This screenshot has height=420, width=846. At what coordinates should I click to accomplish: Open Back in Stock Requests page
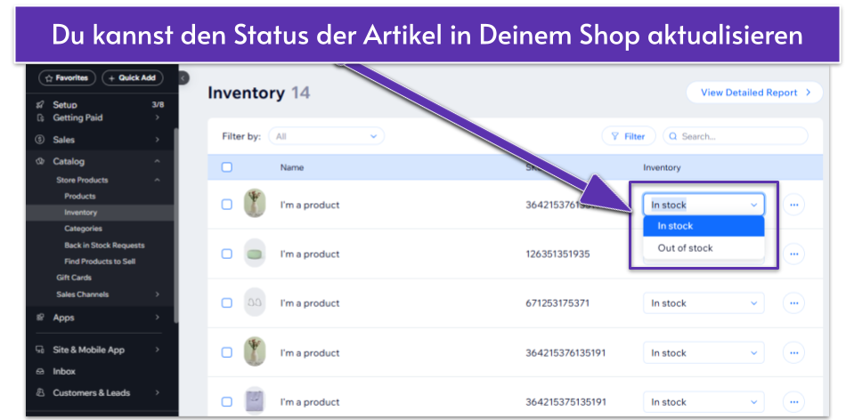(x=103, y=245)
